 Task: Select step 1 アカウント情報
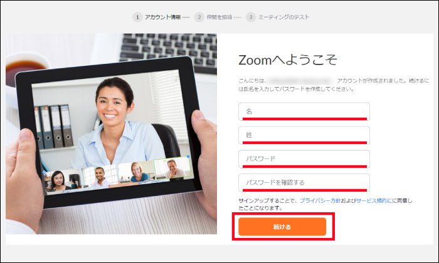[x=158, y=17]
